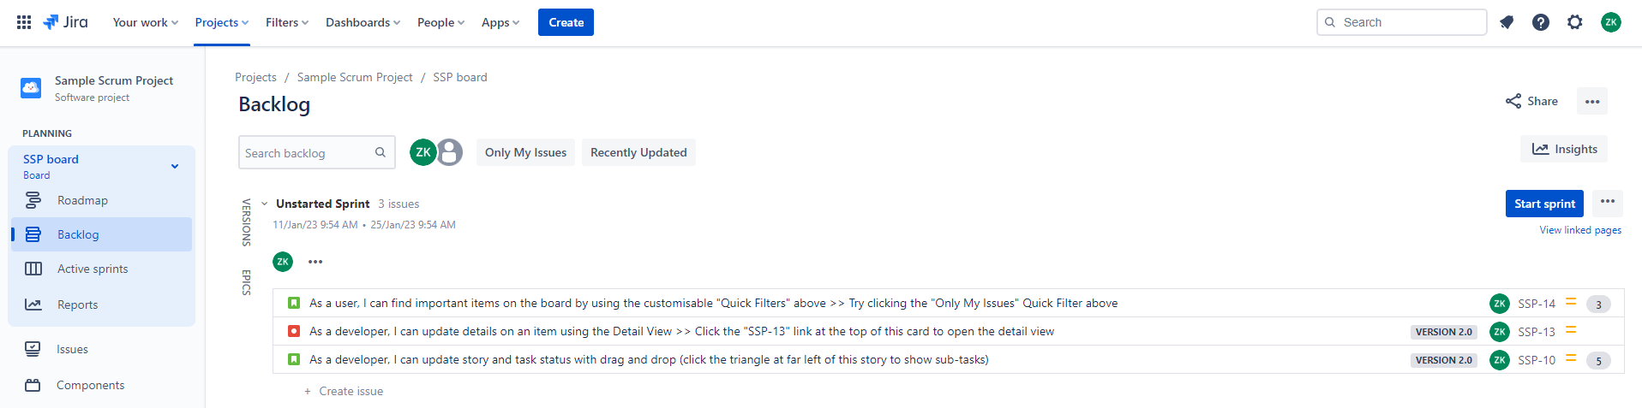
Task: Open the help question mark icon
Action: pos(1541,22)
